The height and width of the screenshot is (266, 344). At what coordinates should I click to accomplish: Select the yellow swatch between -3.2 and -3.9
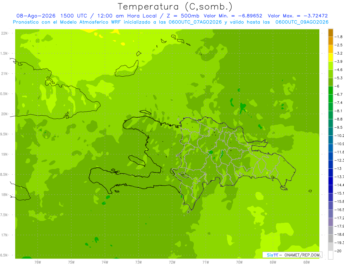[331, 57]
